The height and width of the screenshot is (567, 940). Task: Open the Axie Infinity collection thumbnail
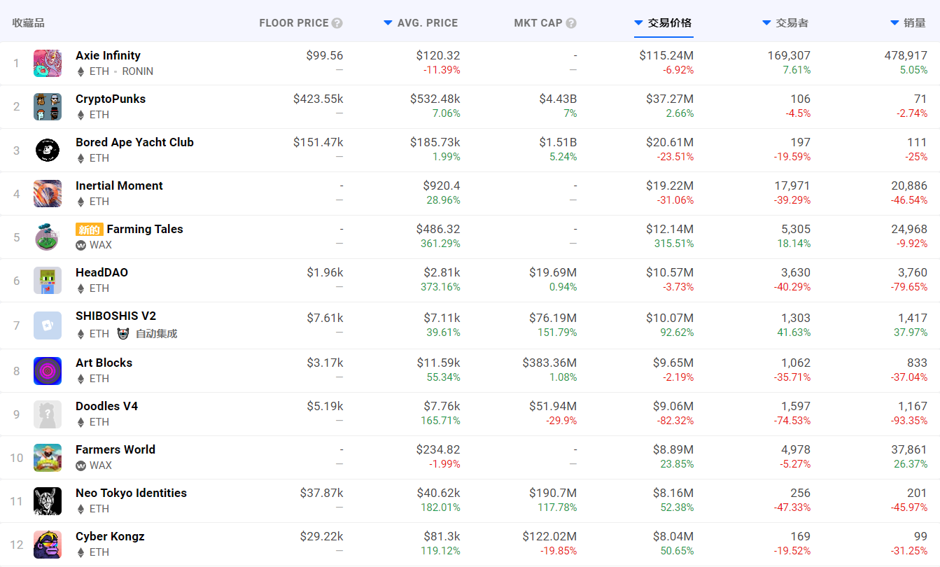click(48, 64)
